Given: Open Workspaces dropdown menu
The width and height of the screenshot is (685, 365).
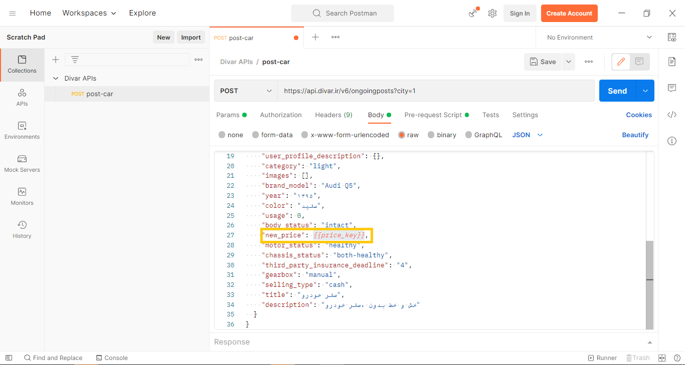Looking at the screenshot, I should (x=89, y=13).
